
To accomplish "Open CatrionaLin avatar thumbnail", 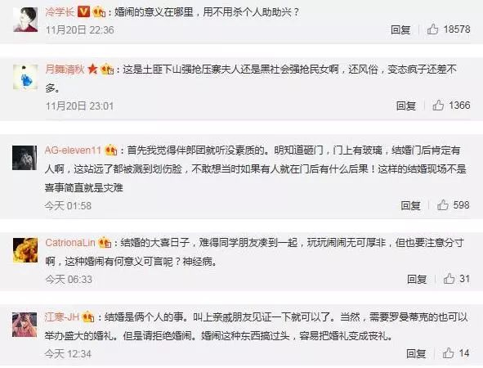I will (25, 250).
